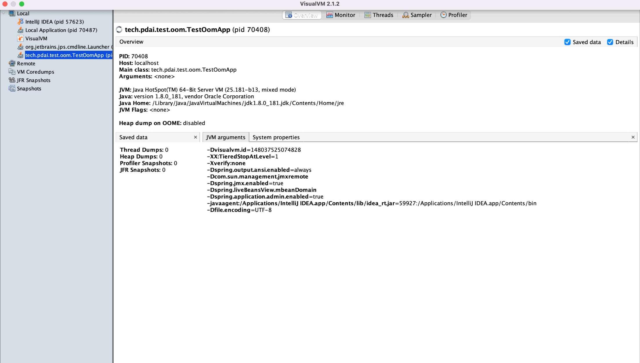Select the JVM arguments tab
The height and width of the screenshot is (363, 640).
pos(225,137)
